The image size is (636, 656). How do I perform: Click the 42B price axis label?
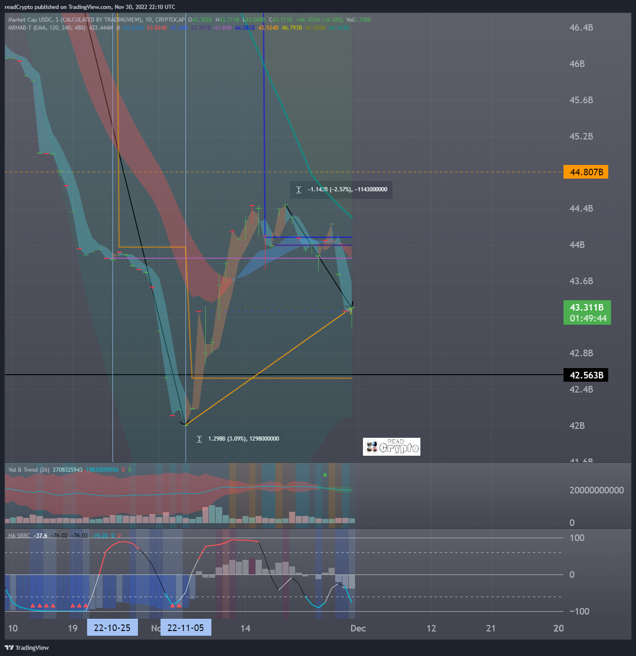coord(577,426)
